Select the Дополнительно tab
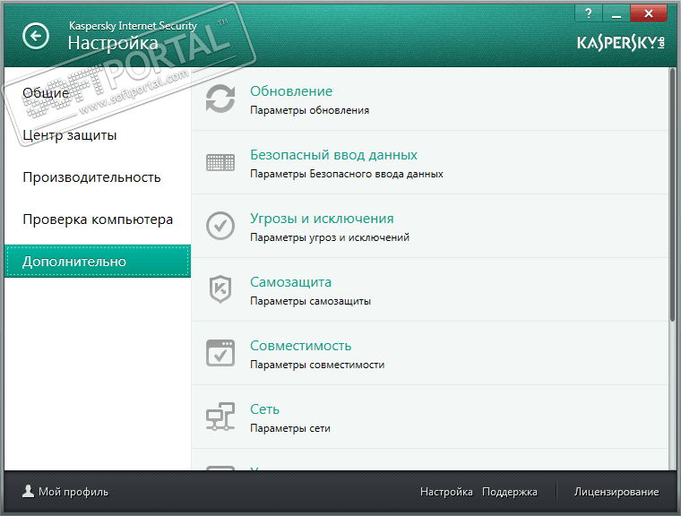The height and width of the screenshot is (516, 681). 98,261
